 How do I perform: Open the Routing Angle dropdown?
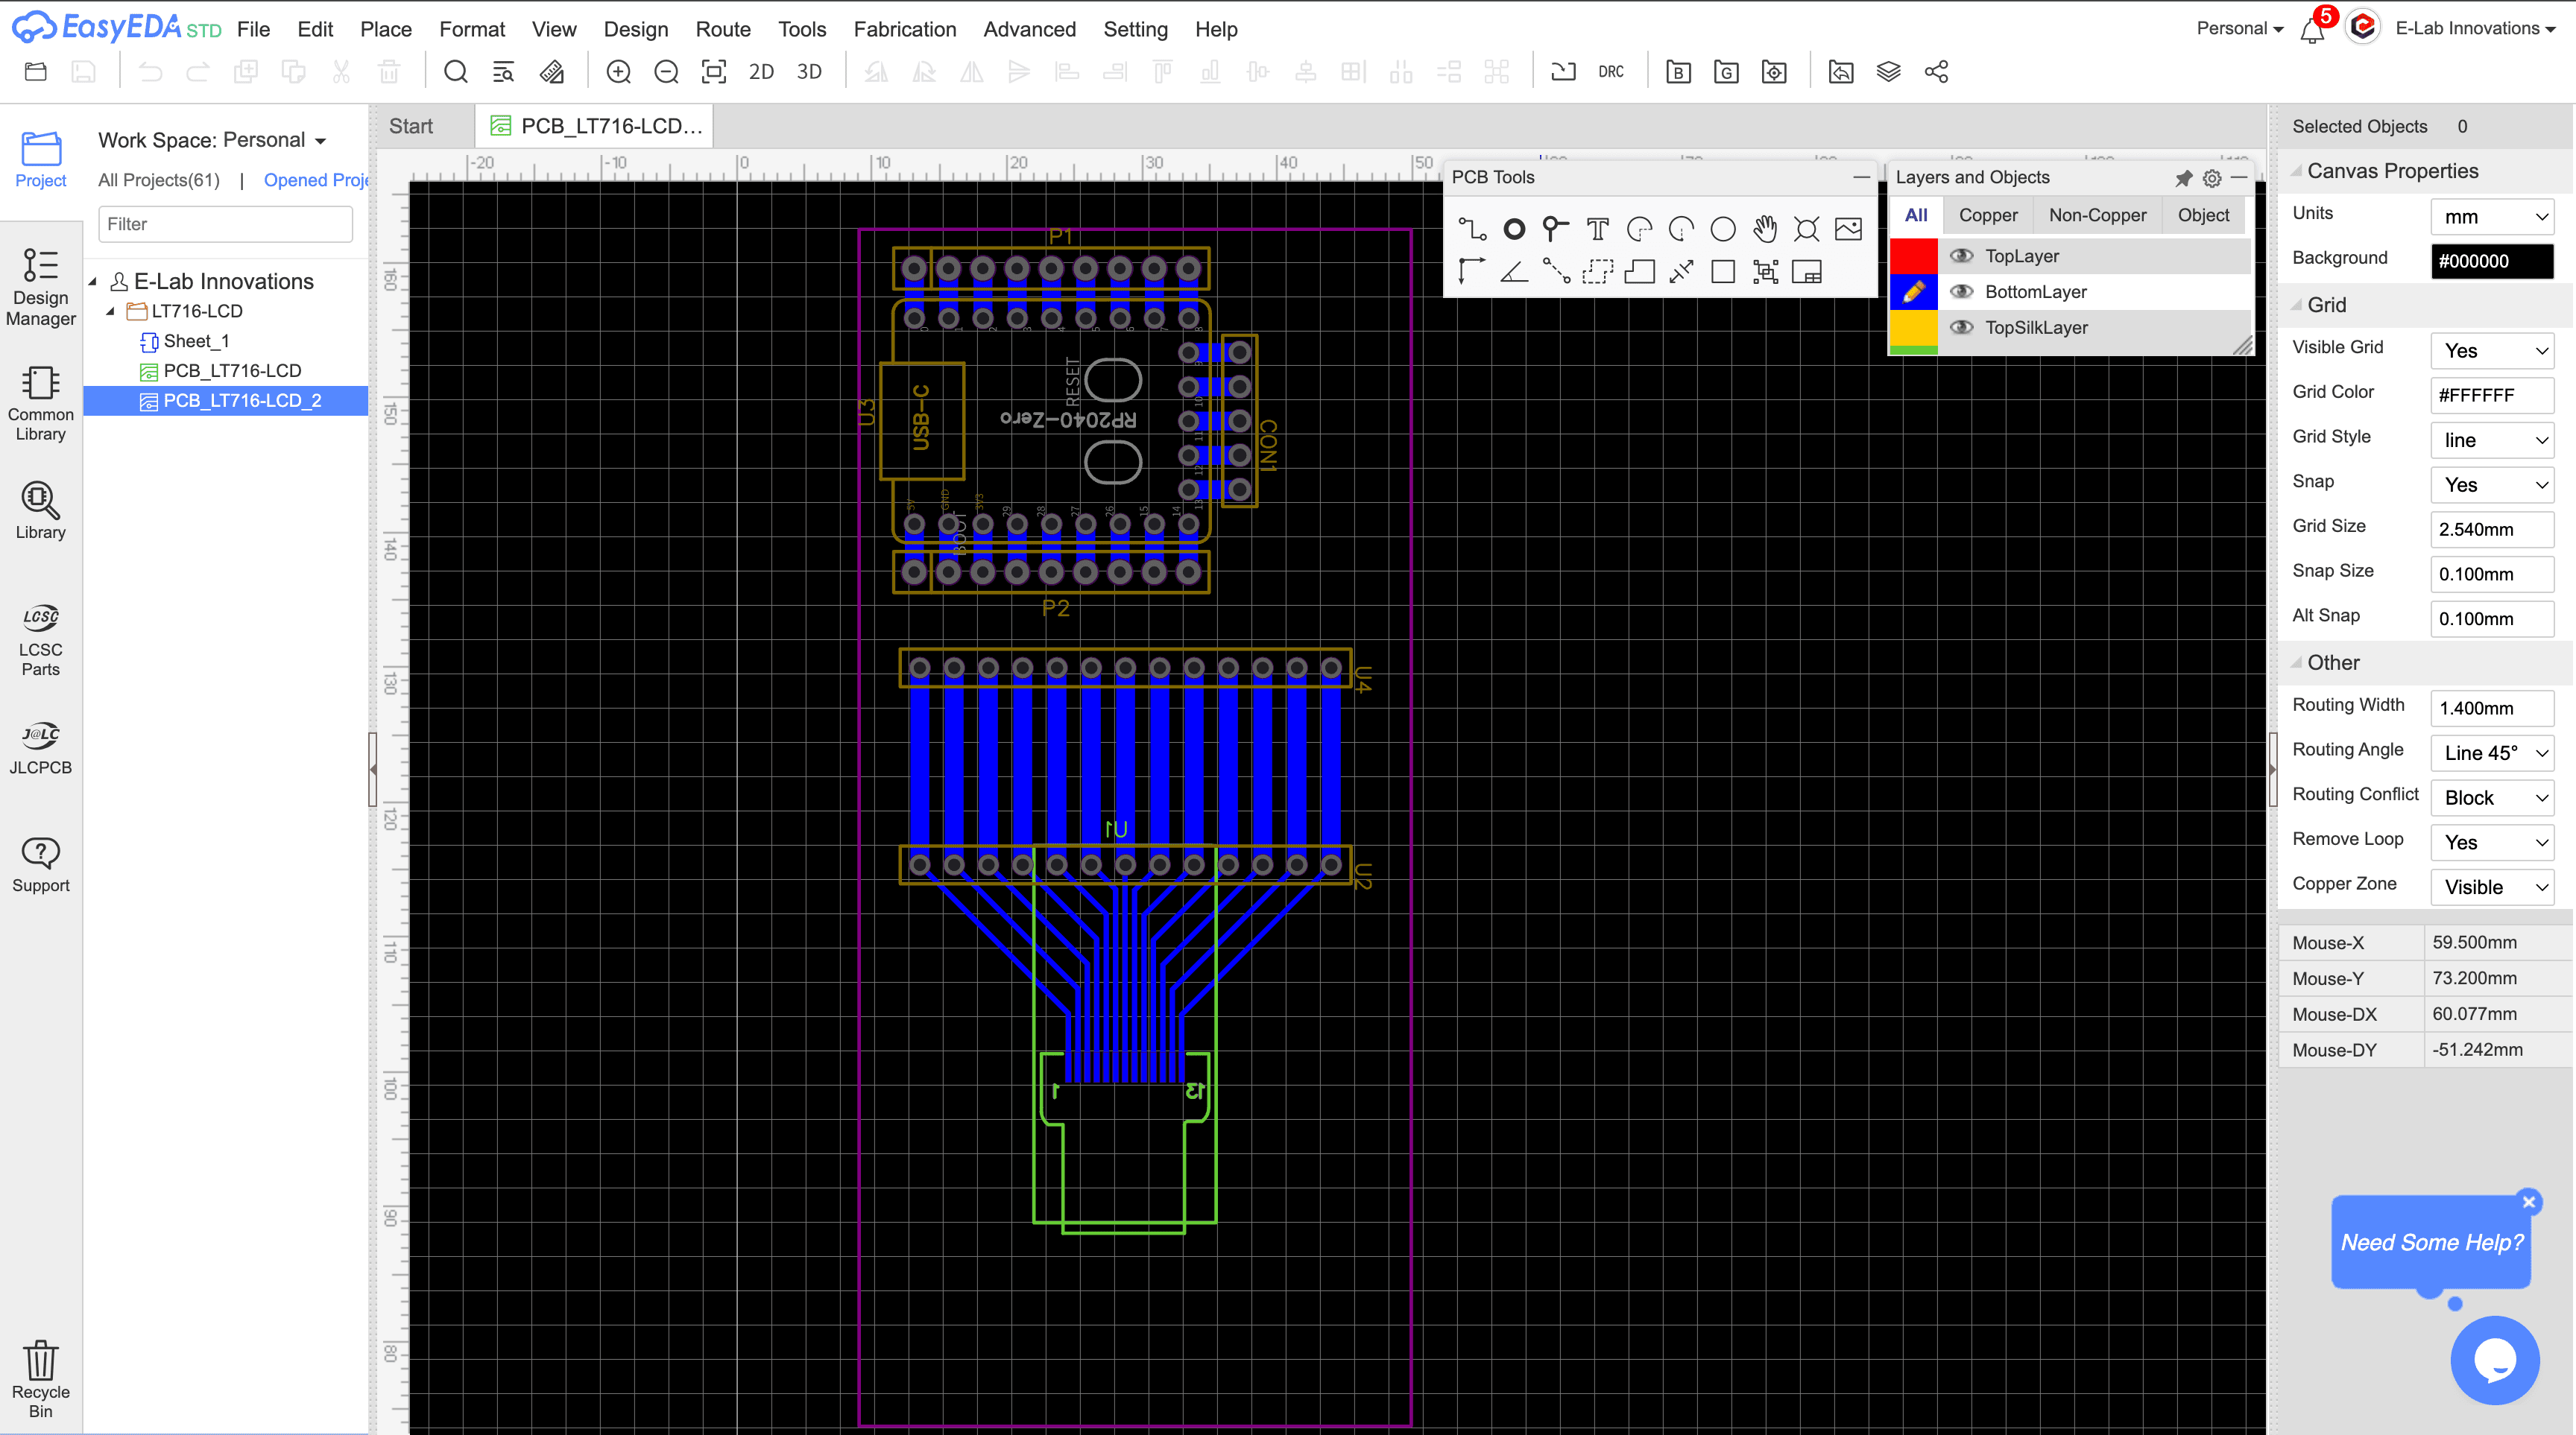tap(2492, 753)
